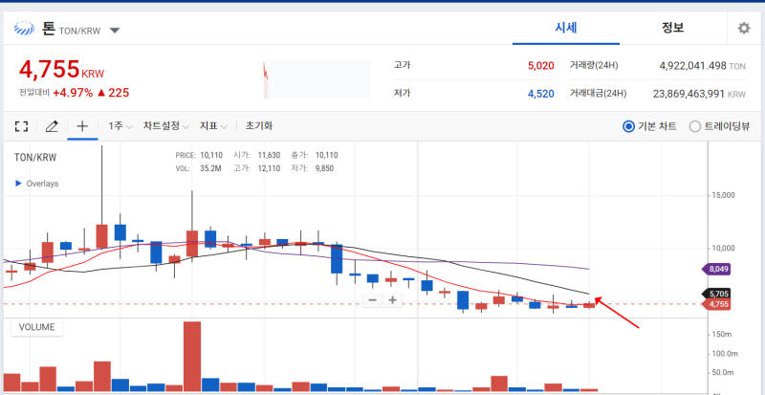Open the 차트설정 dropdown
The width and height of the screenshot is (765, 395).
pyautogui.click(x=165, y=126)
